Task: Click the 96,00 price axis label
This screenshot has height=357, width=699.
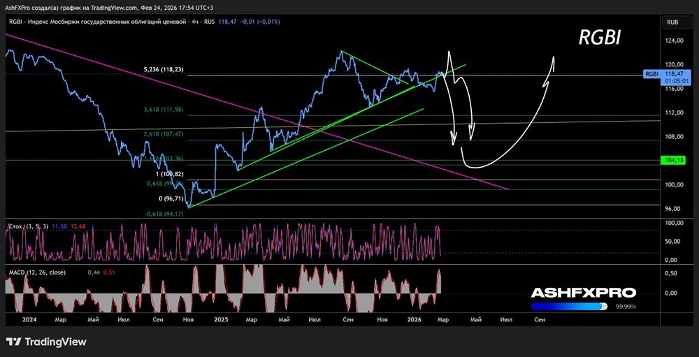Action: (674, 209)
